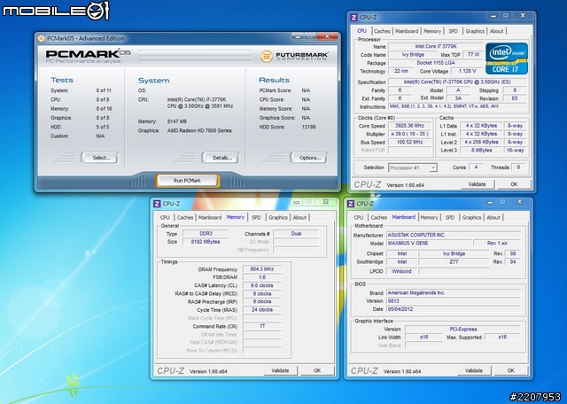This screenshot has width=567, height=404.
Task: Select CPU tab in Memory CPU-Z window
Action: [165, 218]
